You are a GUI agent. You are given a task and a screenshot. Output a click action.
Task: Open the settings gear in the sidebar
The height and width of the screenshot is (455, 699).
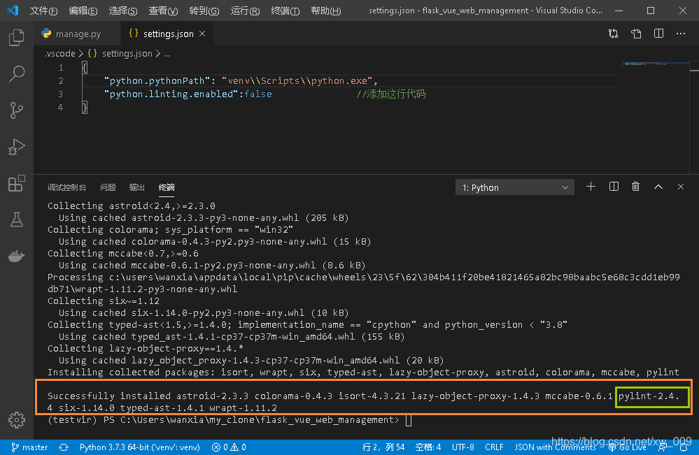(16, 420)
